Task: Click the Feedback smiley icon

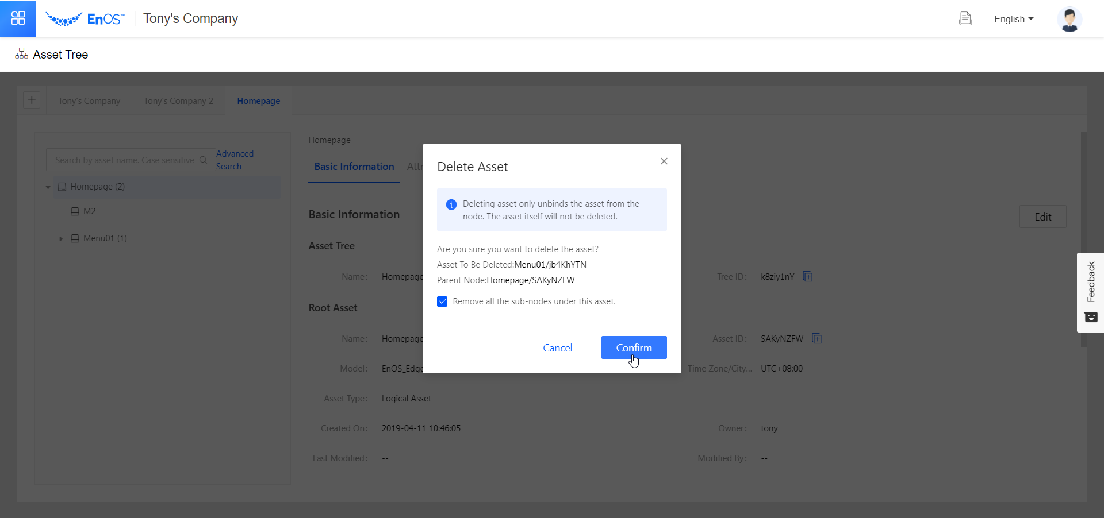Action: (1091, 317)
